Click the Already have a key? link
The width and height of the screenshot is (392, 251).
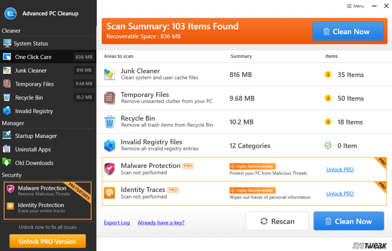click(161, 223)
